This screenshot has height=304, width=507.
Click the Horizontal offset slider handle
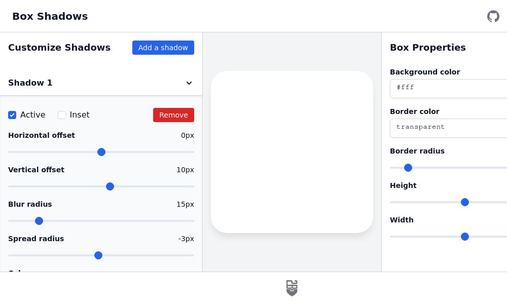click(101, 152)
